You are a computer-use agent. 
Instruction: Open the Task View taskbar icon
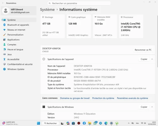[x=62, y=123]
